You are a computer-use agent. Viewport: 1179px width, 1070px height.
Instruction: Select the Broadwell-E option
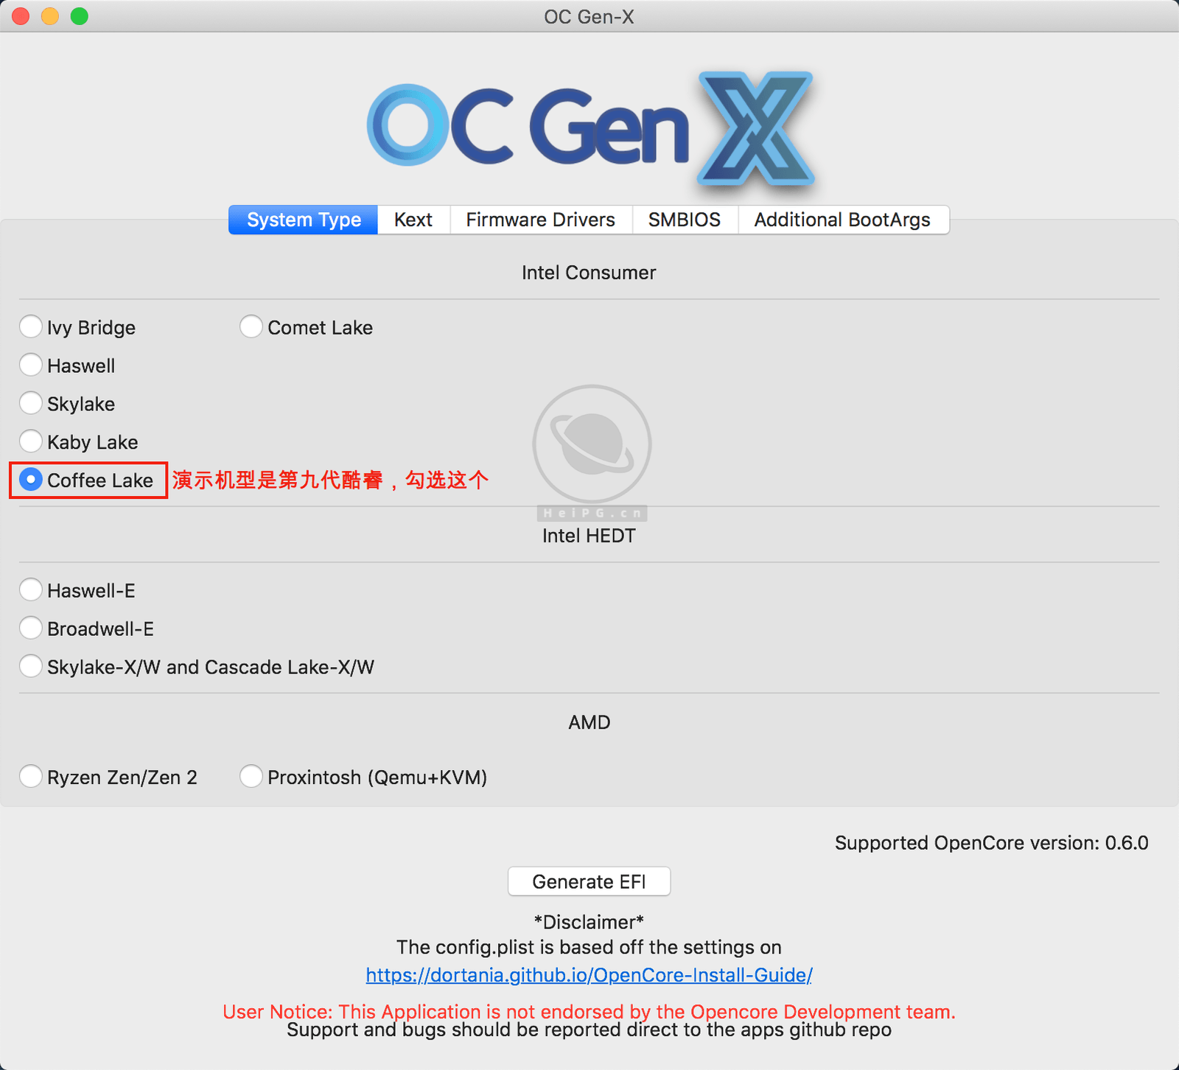(x=31, y=628)
